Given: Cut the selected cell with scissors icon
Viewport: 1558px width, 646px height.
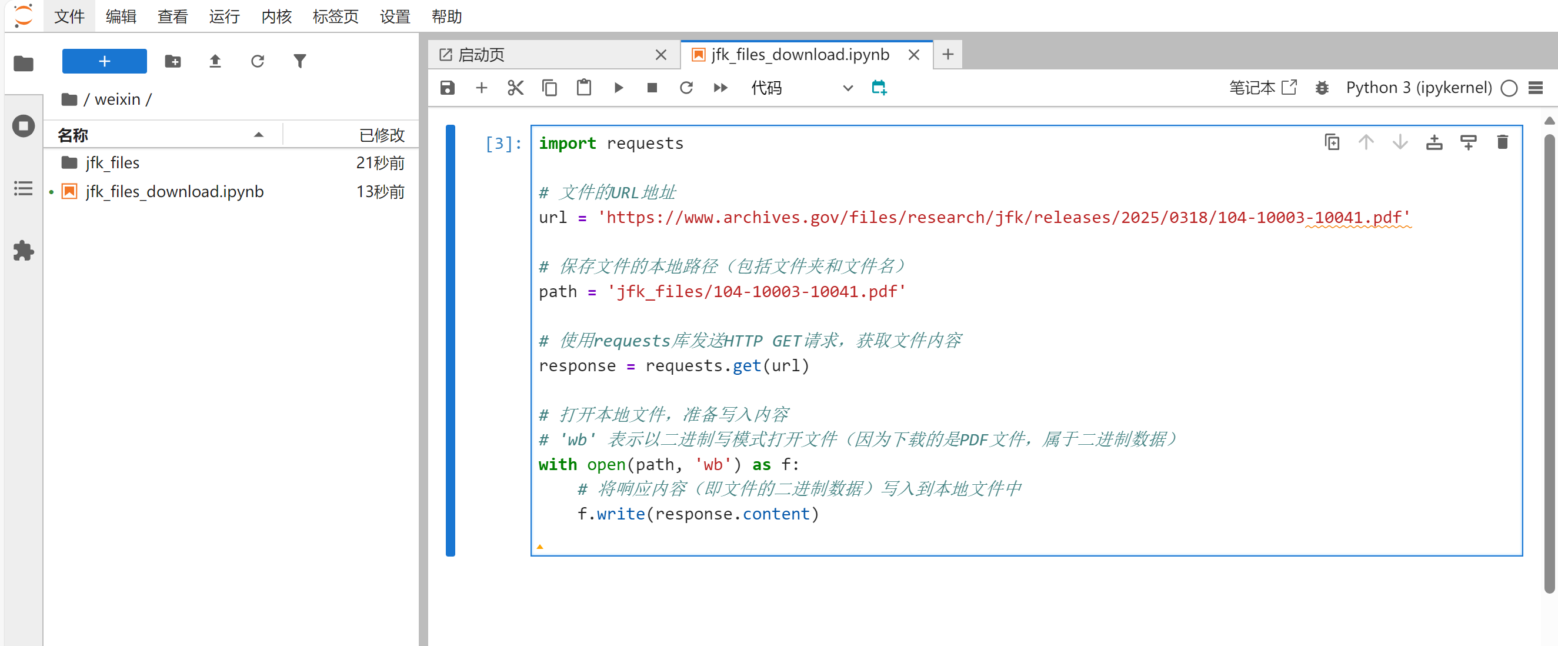Looking at the screenshot, I should 515,88.
